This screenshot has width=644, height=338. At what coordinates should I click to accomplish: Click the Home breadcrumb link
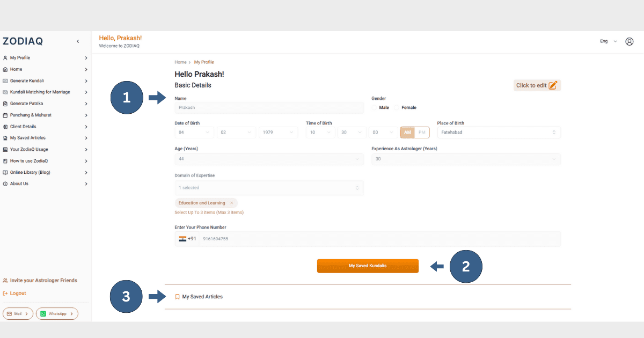[x=180, y=62]
